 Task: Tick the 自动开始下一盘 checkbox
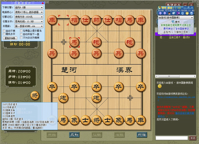click(21, 34)
